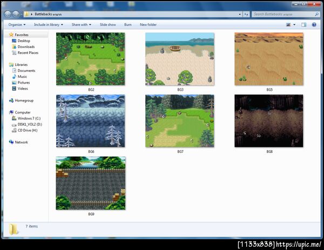Open the Music library icon
Screen dimensions: 324x250
[x=14, y=77]
